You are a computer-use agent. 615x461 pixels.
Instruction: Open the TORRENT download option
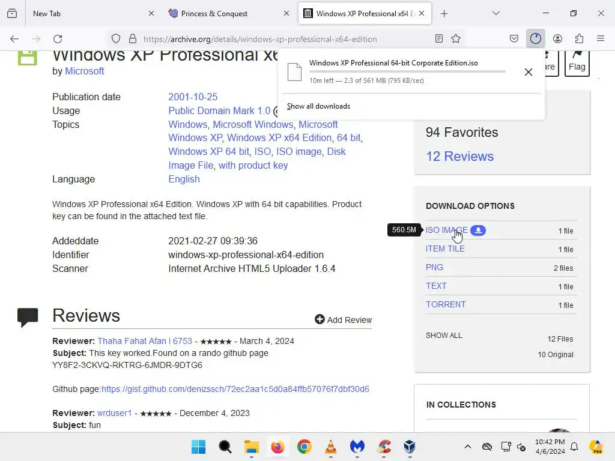(x=446, y=304)
